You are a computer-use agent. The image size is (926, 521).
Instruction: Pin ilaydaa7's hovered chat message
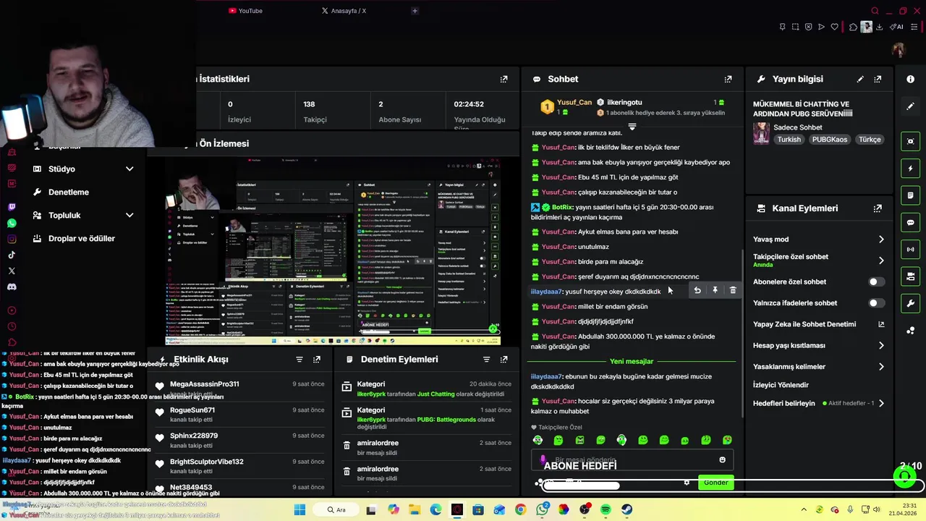coord(715,290)
